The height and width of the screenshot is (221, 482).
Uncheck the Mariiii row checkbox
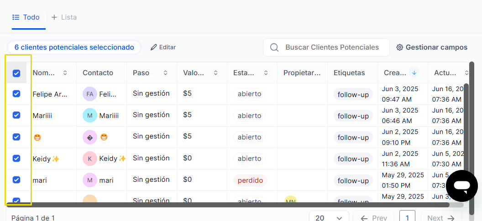pyautogui.click(x=16, y=115)
